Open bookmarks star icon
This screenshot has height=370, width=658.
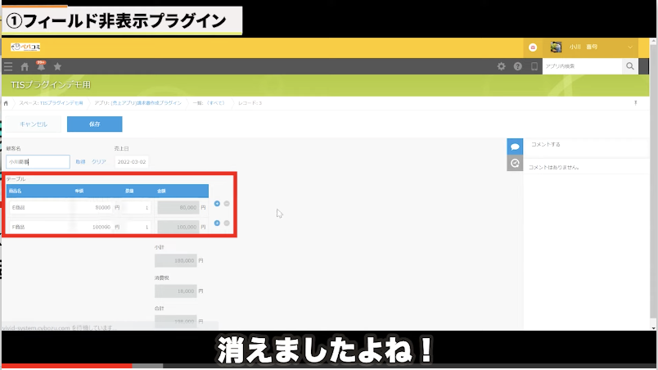57,66
